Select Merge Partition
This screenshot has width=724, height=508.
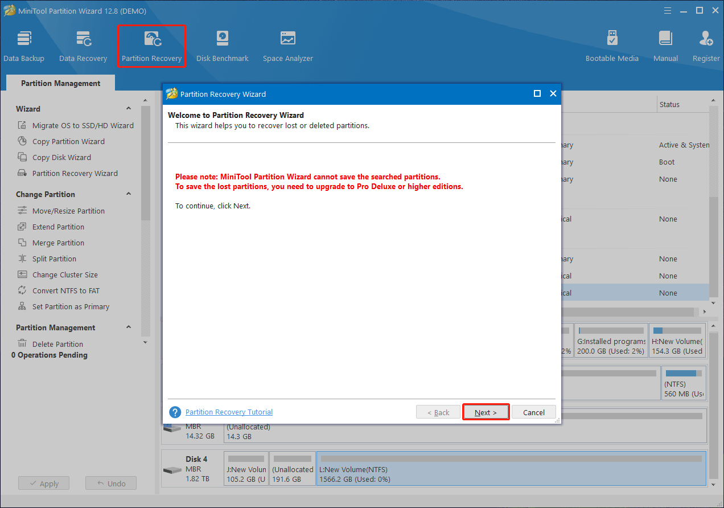coord(51,243)
